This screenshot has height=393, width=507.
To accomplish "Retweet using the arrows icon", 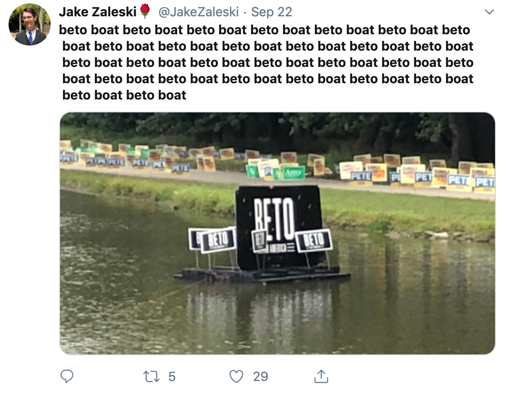I will click(x=151, y=377).
